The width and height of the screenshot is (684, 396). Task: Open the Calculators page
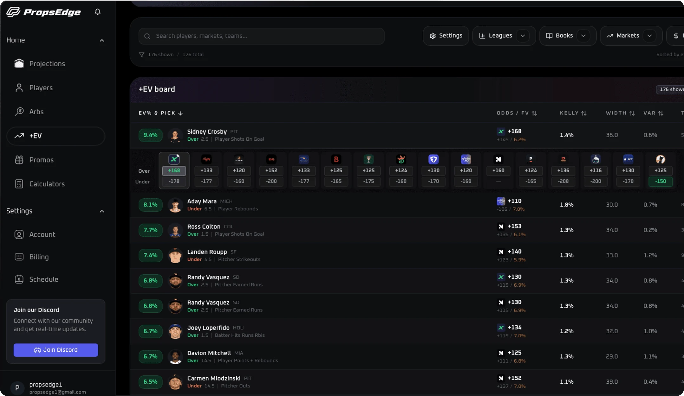point(56,184)
